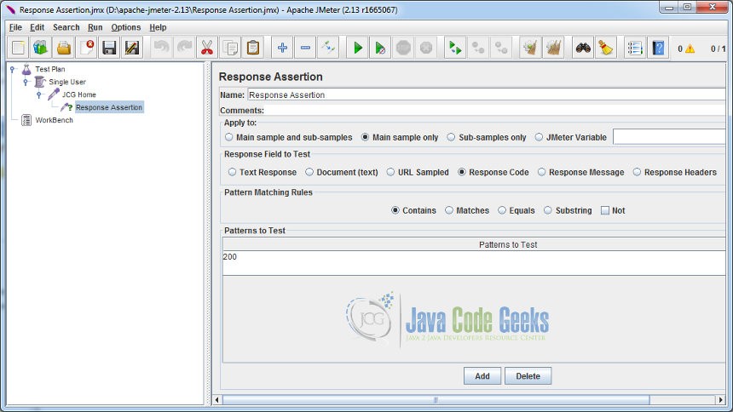Screen dimensions: 733x412
Task: Open the Options menu
Action: coord(126,27)
